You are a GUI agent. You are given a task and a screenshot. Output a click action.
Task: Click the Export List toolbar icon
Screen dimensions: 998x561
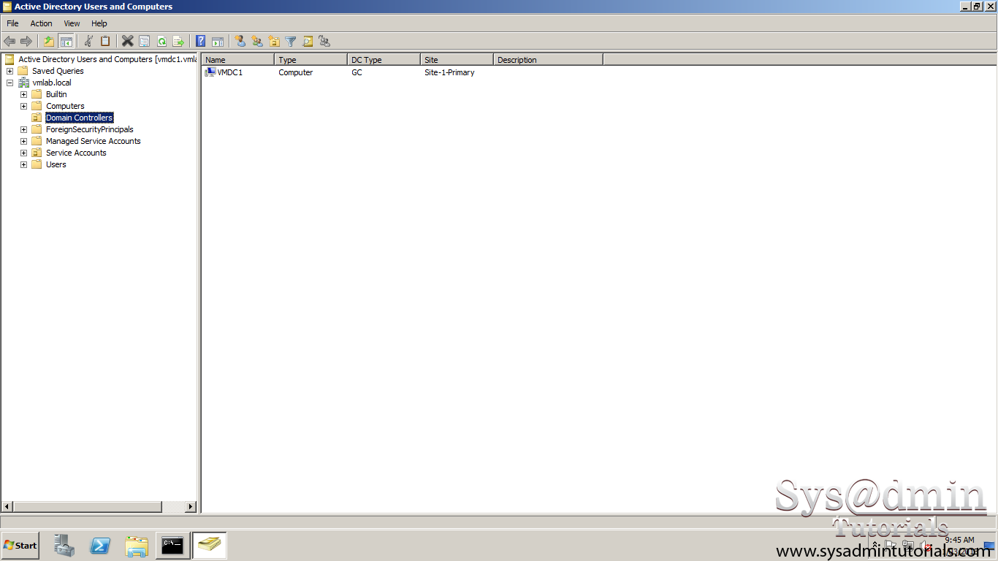[x=178, y=42]
